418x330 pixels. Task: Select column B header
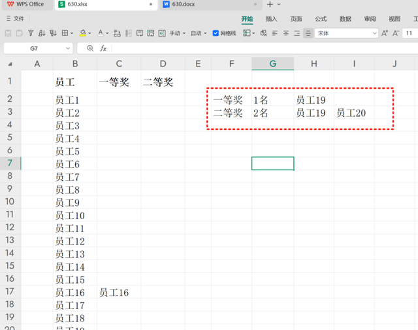[75, 64]
